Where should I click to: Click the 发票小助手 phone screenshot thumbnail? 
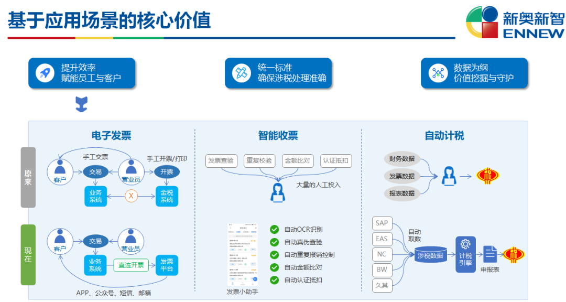pyautogui.click(x=243, y=255)
